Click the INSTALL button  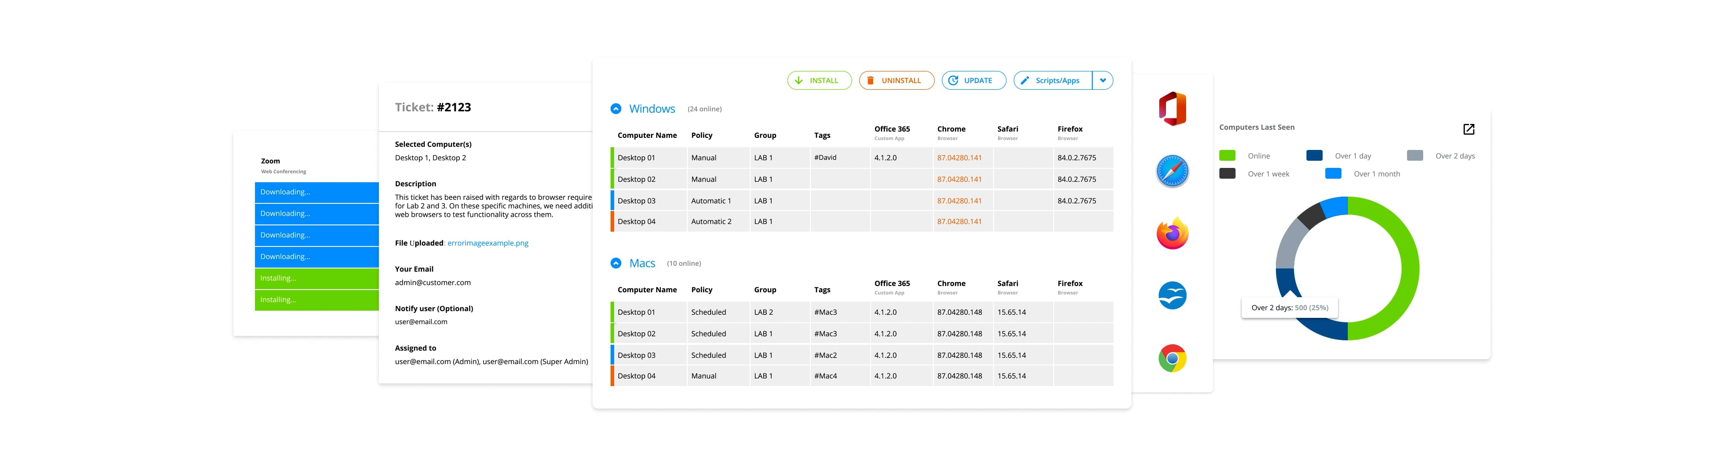coord(819,80)
